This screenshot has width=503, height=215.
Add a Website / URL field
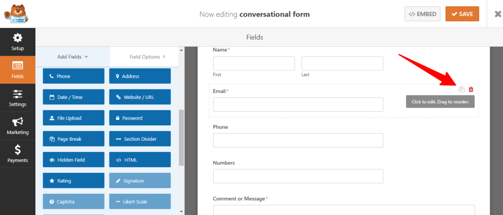coord(140,97)
